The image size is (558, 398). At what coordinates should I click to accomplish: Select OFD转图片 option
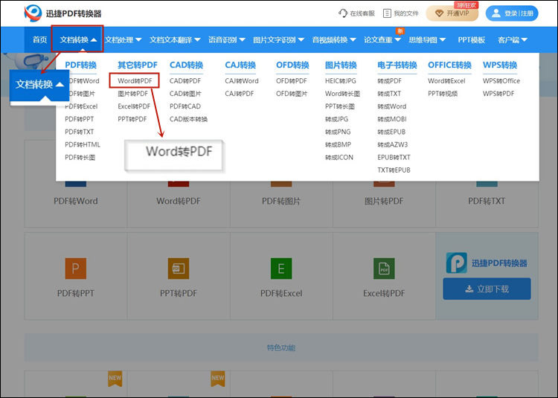292,94
